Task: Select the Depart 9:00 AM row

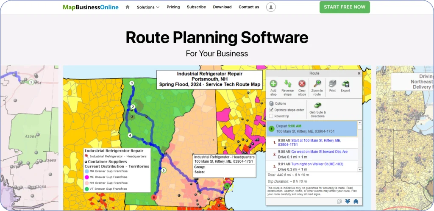Action: tap(312, 128)
